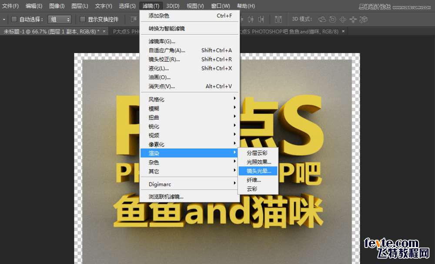Open the tool preset picker arrow

coord(4,20)
